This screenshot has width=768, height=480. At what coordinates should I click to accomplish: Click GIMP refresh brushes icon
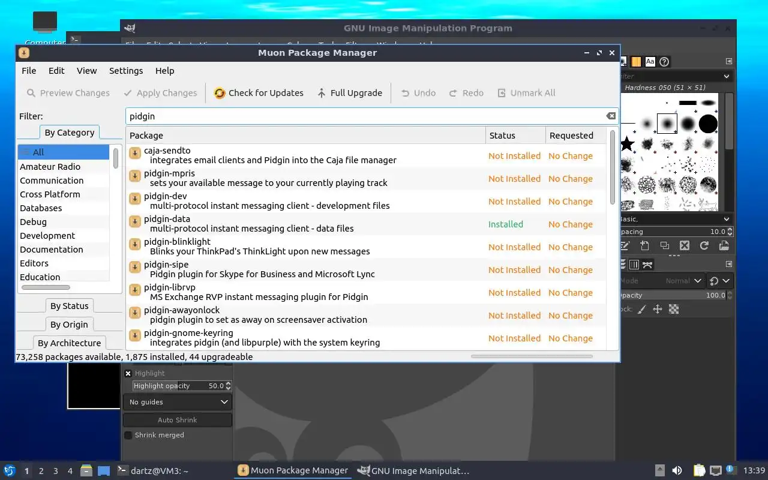(704, 245)
